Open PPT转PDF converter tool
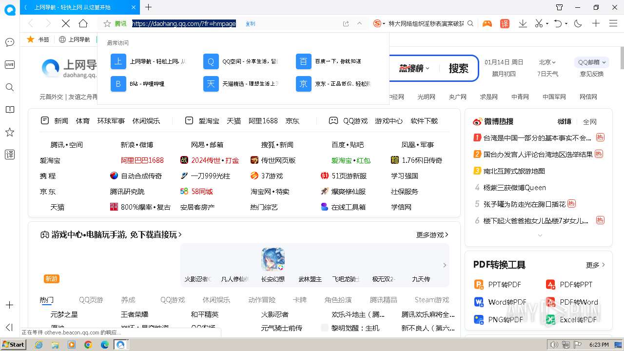 coord(498,285)
